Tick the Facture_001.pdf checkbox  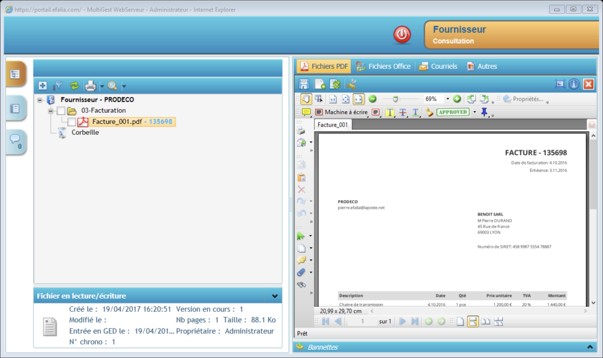(71, 122)
